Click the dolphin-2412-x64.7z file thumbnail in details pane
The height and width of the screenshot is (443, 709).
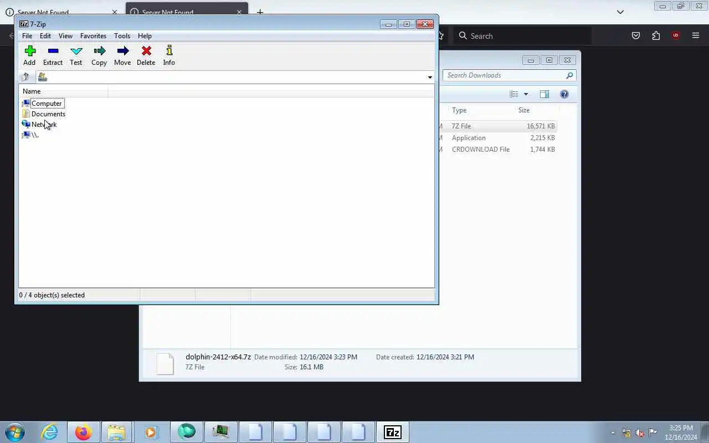[165, 363]
